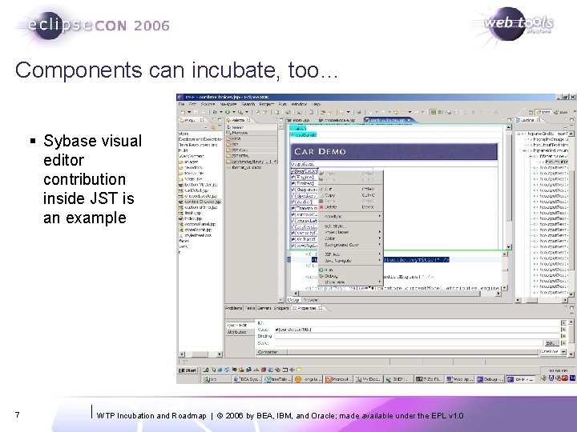Switch to the Snippets tab
This screenshot has width=577, height=432.
click(281, 308)
